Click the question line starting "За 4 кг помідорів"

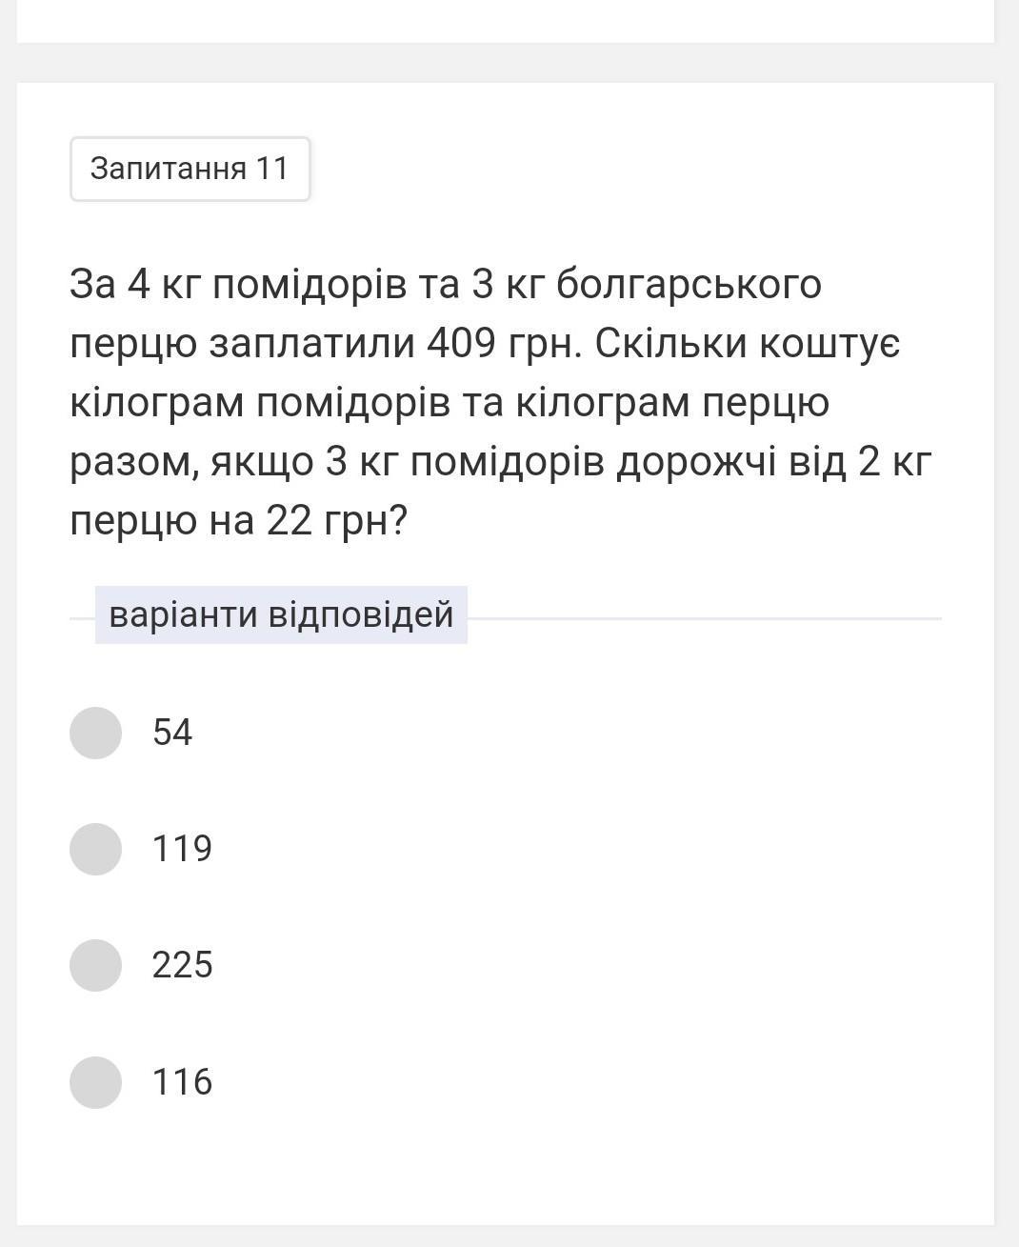(x=446, y=284)
